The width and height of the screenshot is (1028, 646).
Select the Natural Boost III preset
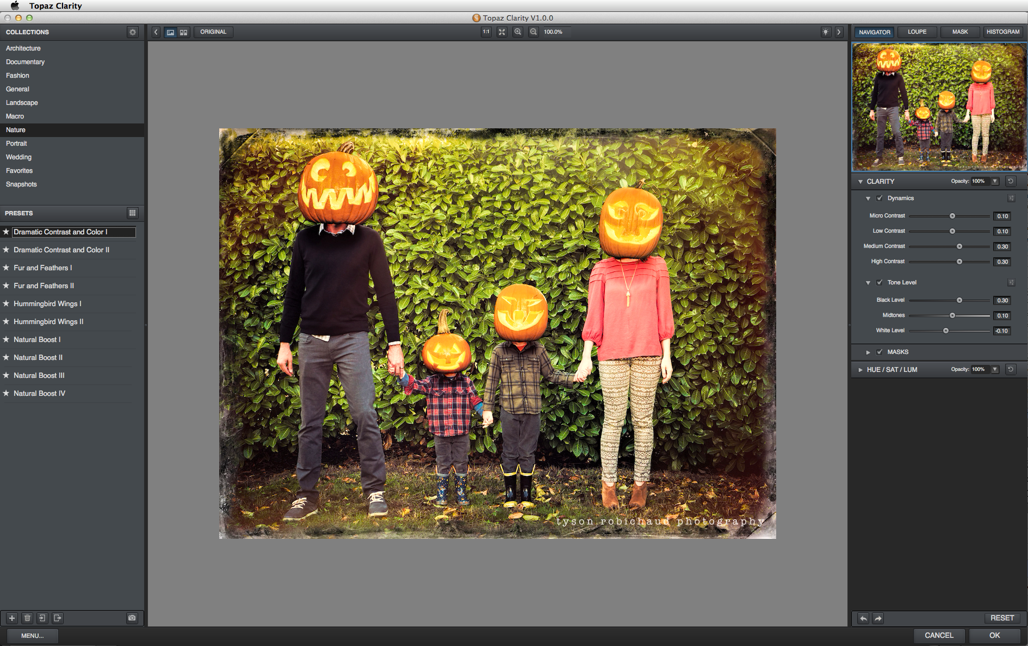(x=39, y=376)
